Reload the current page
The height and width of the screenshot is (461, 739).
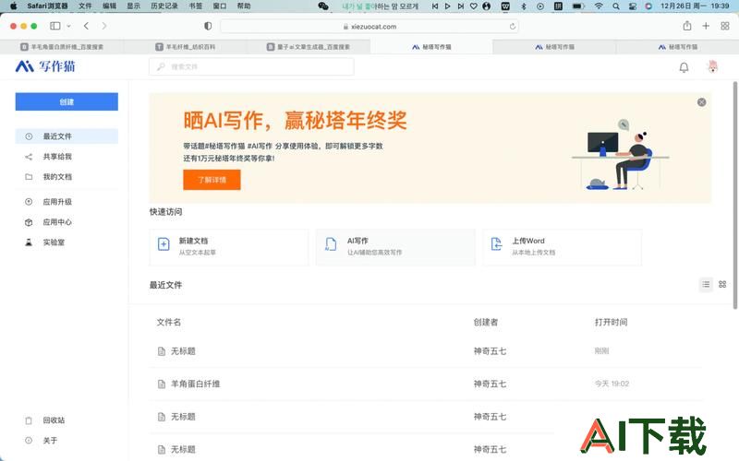click(513, 27)
